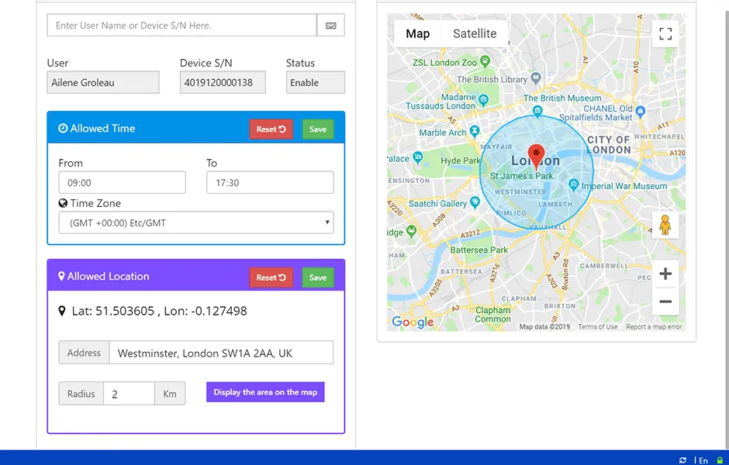Save the Allowed Time settings
Screen dimensions: 729x465
pos(318,129)
